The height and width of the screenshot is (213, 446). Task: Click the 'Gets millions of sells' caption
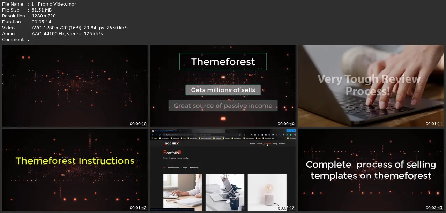point(223,90)
